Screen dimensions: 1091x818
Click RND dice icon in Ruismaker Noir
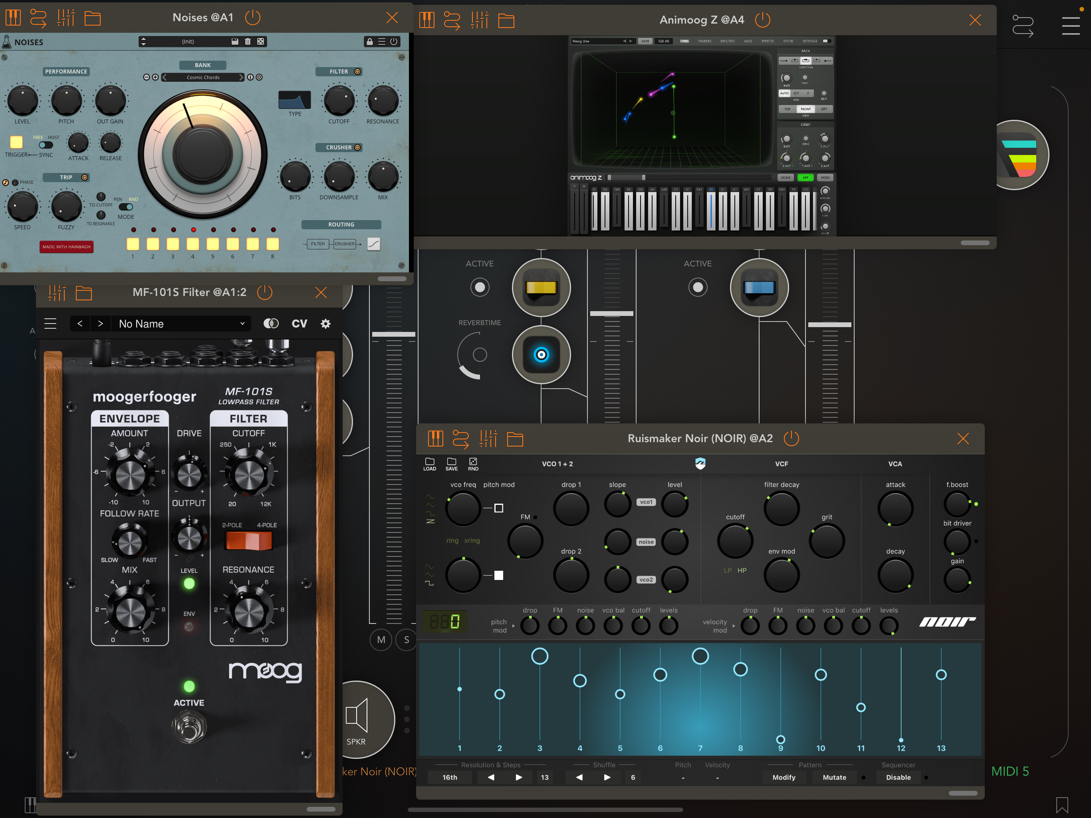[x=473, y=464]
